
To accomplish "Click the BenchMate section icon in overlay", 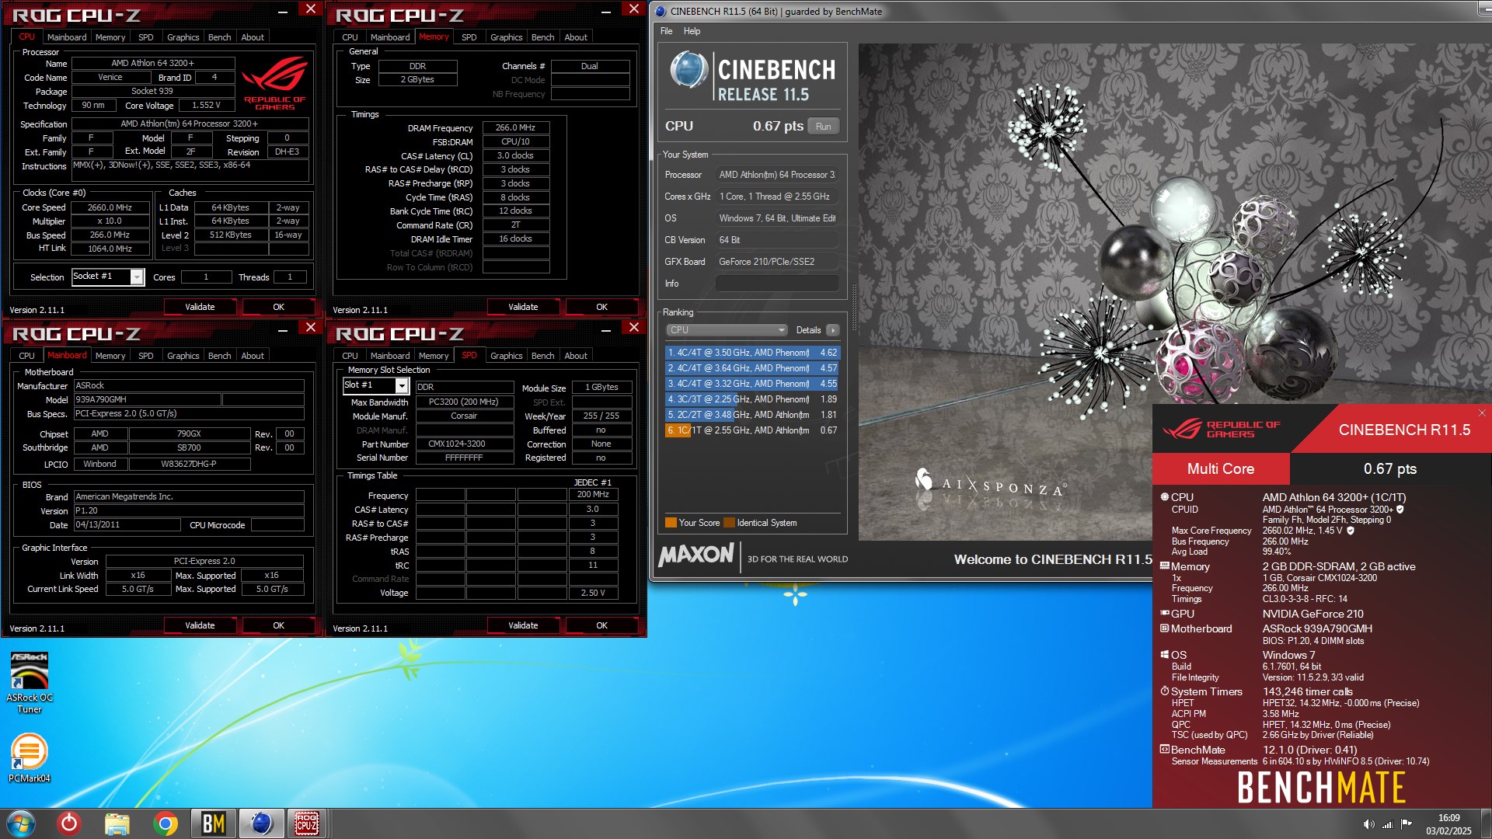I will click(x=1165, y=750).
